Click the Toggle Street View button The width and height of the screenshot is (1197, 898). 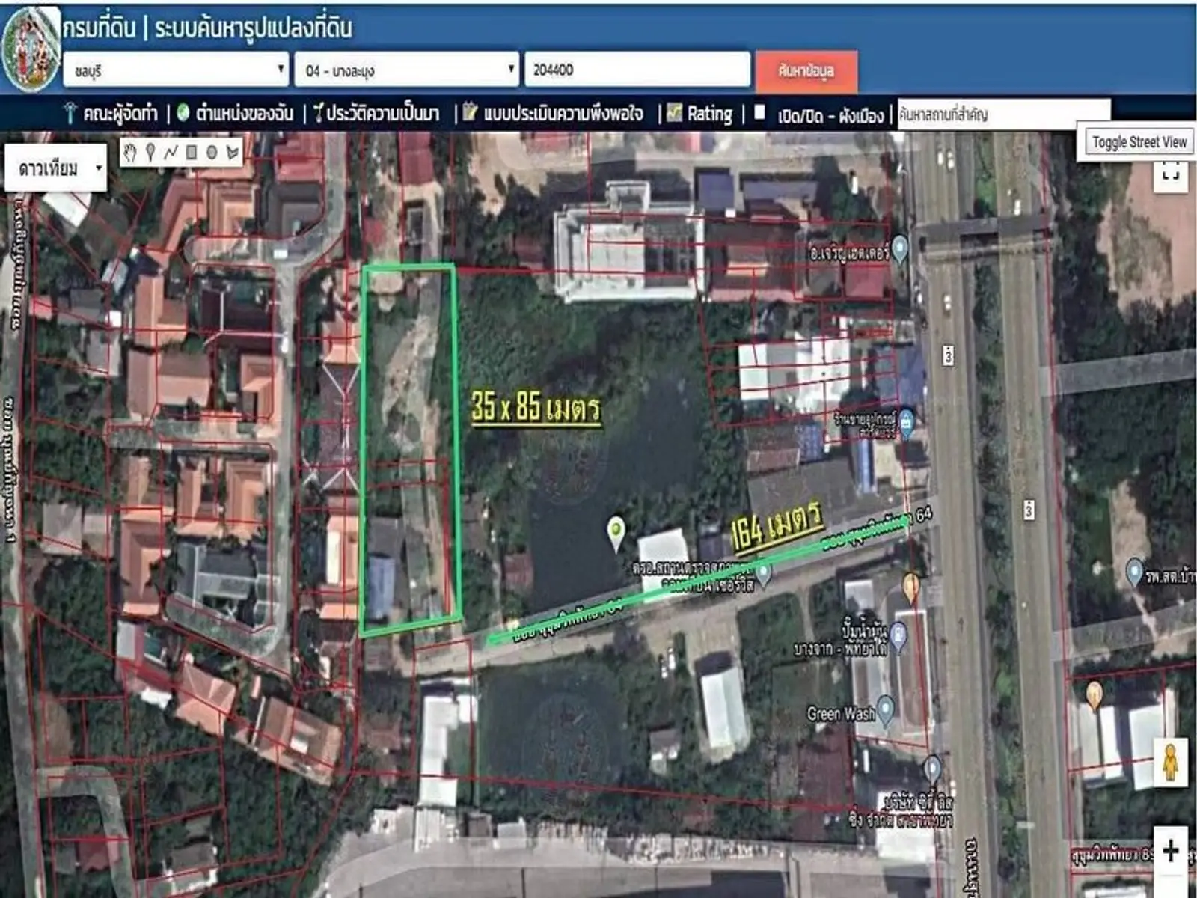[x=1139, y=142]
